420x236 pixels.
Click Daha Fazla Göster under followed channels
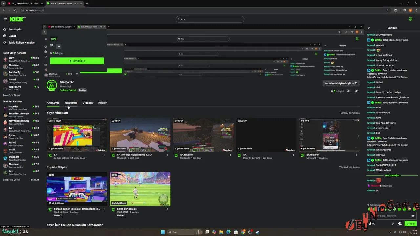[x=11, y=95]
